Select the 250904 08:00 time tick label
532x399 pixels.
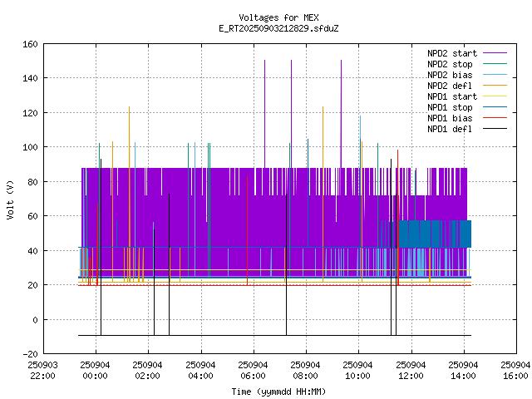point(305,369)
